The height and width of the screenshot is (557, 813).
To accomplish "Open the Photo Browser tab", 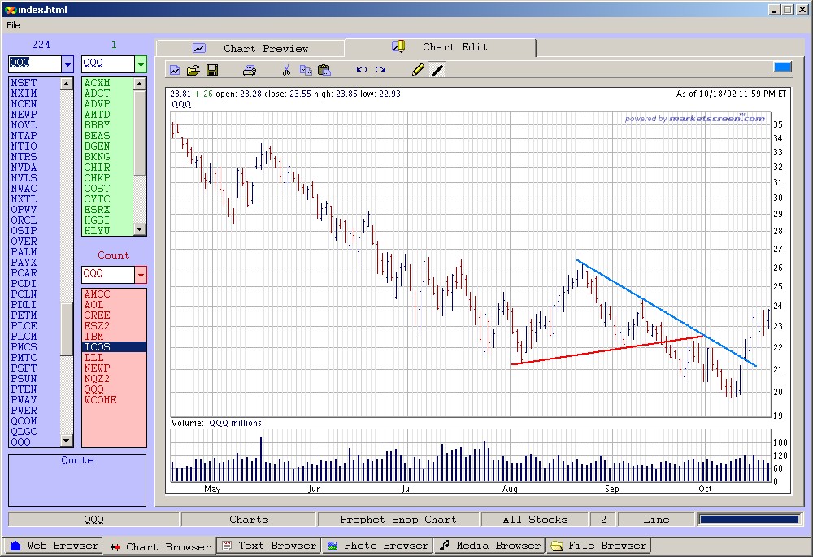I will point(378,546).
